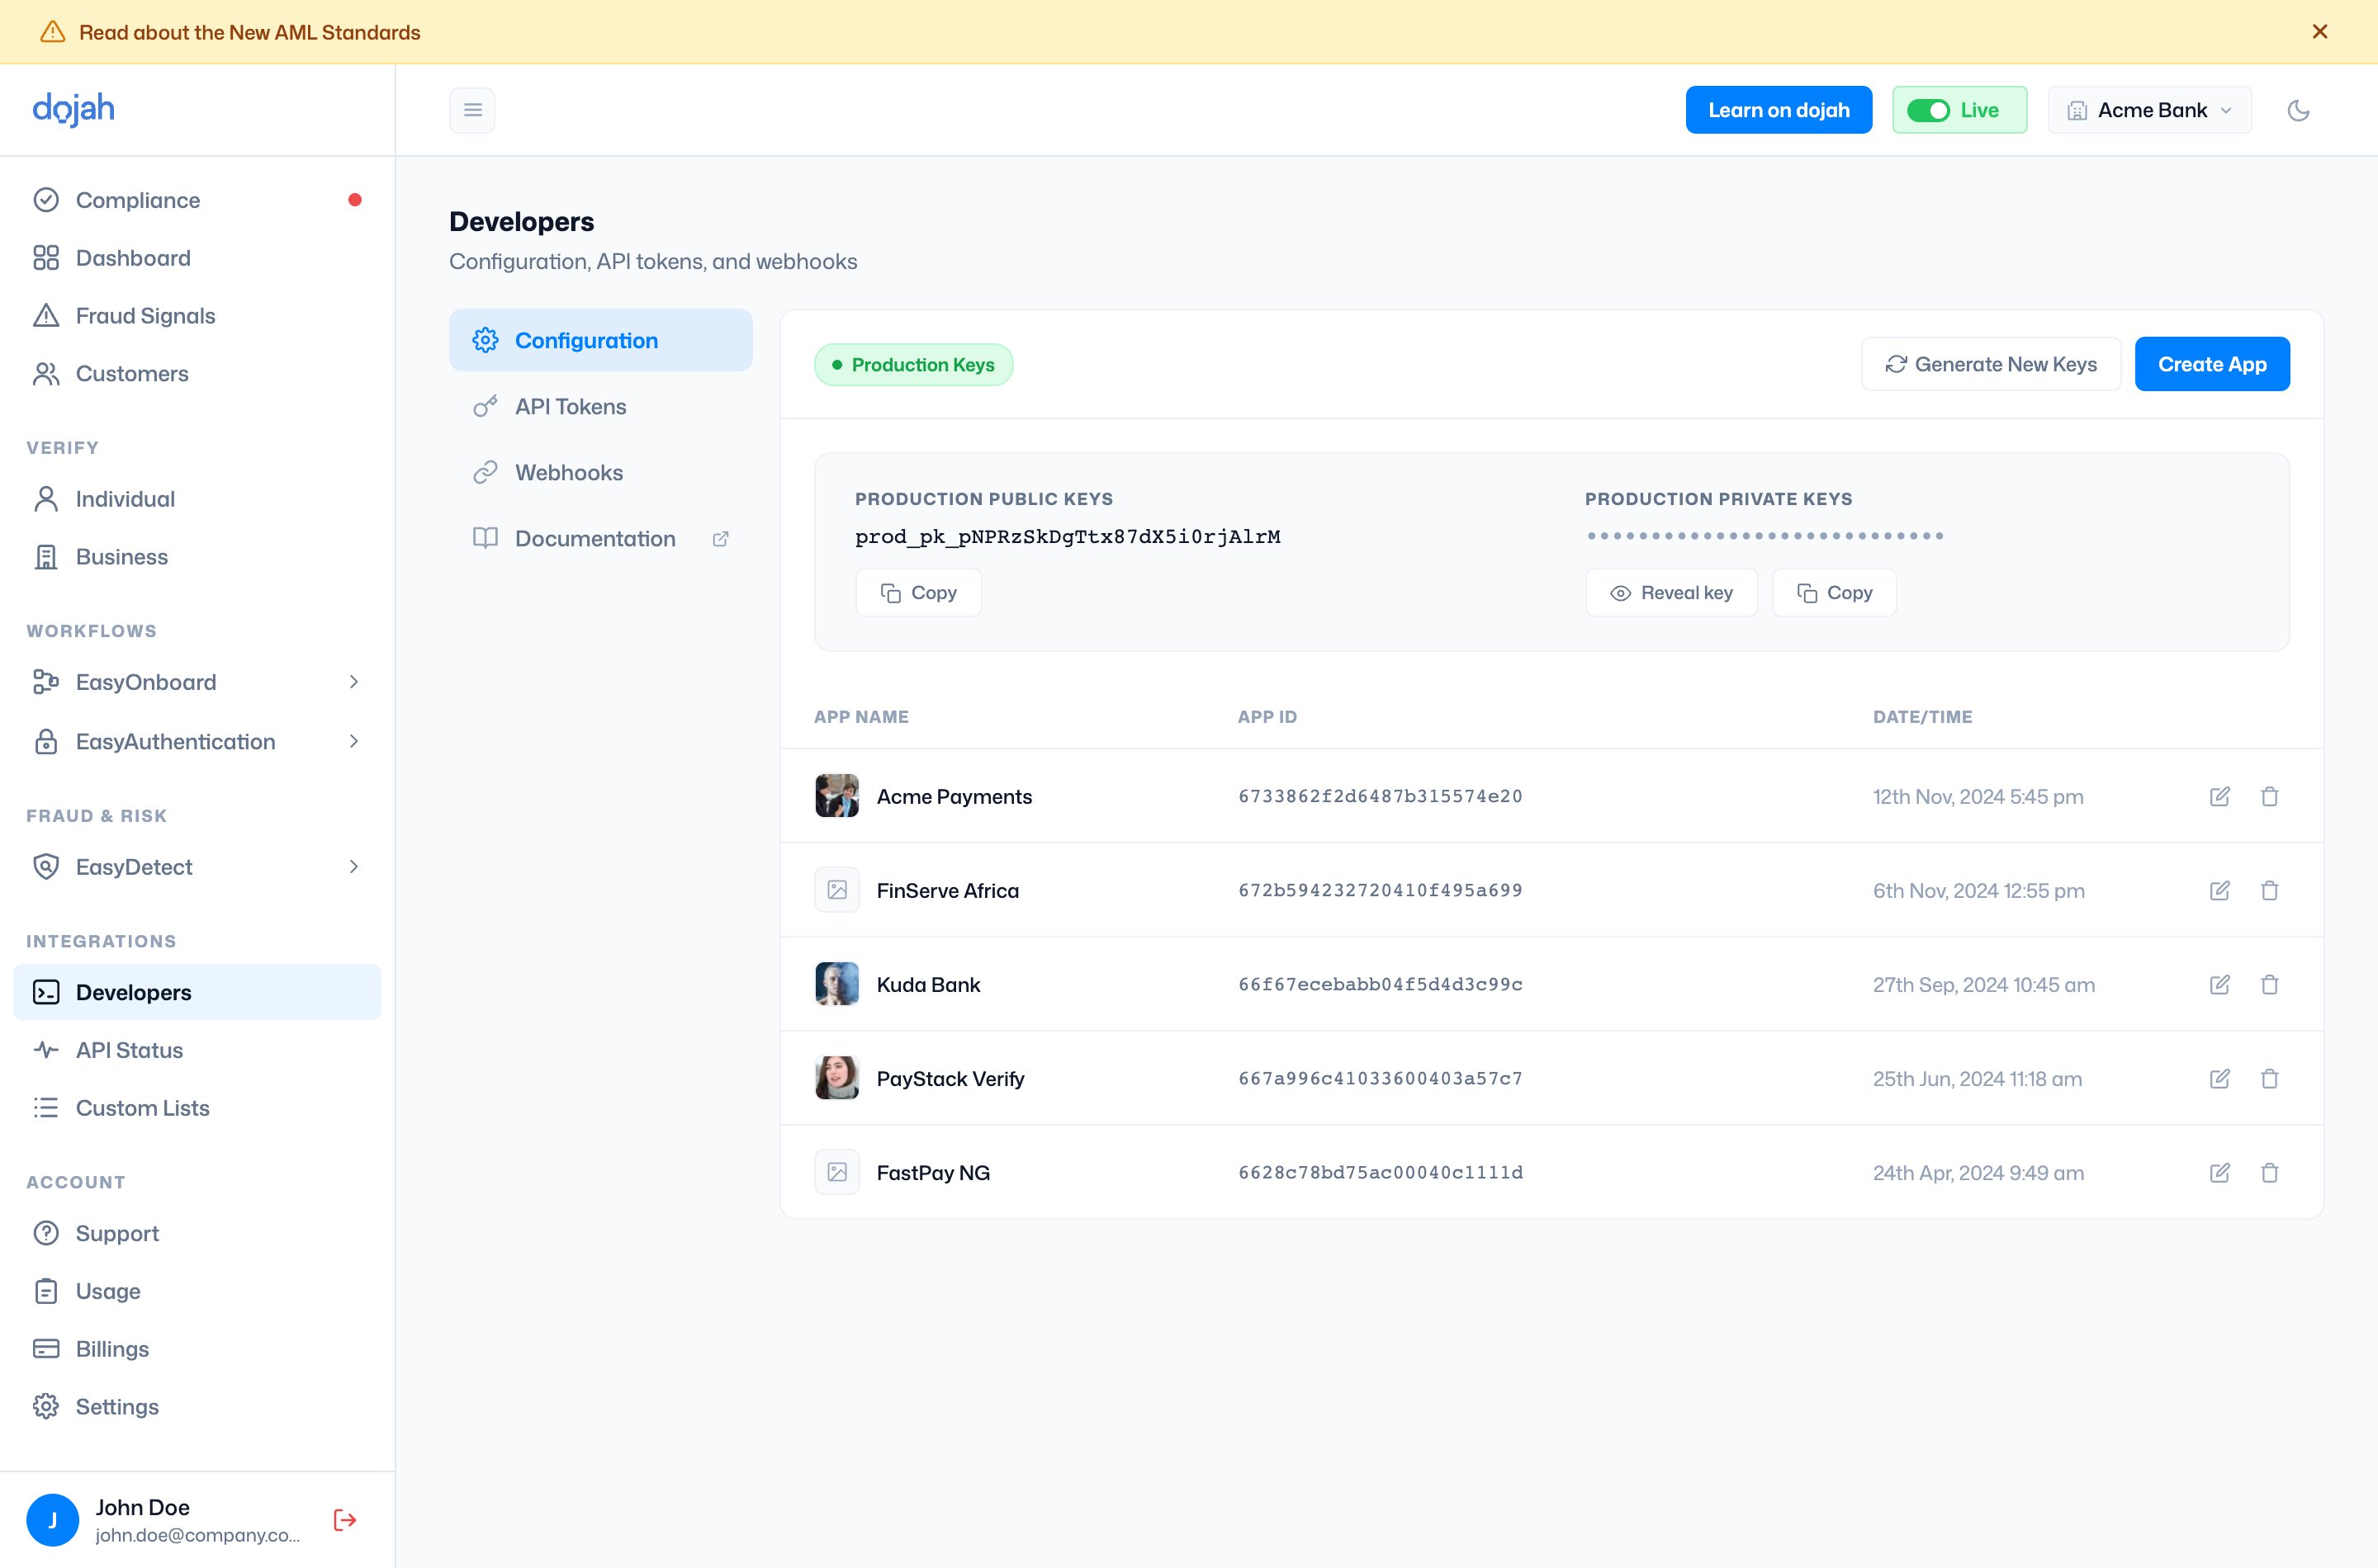Screen dimensions: 2378x1568
Task: Click the Create App button
Action: coord(2212,364)
